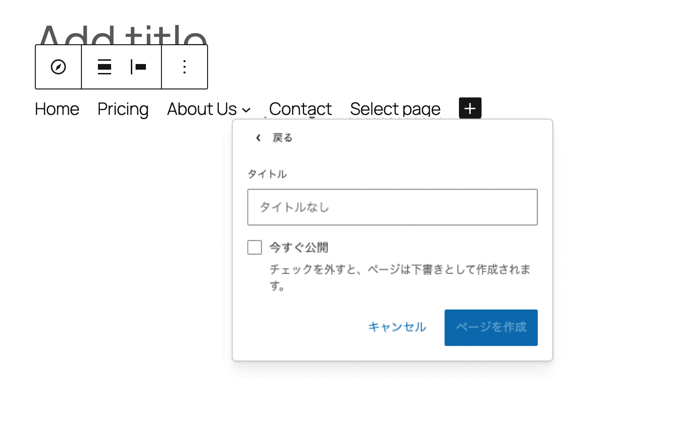Select the Home navigation link

pos(56,109)
